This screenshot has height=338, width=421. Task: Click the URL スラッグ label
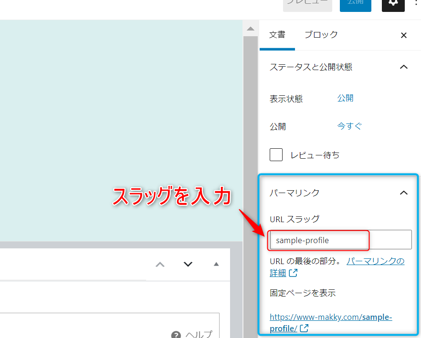tap(295, 219)
